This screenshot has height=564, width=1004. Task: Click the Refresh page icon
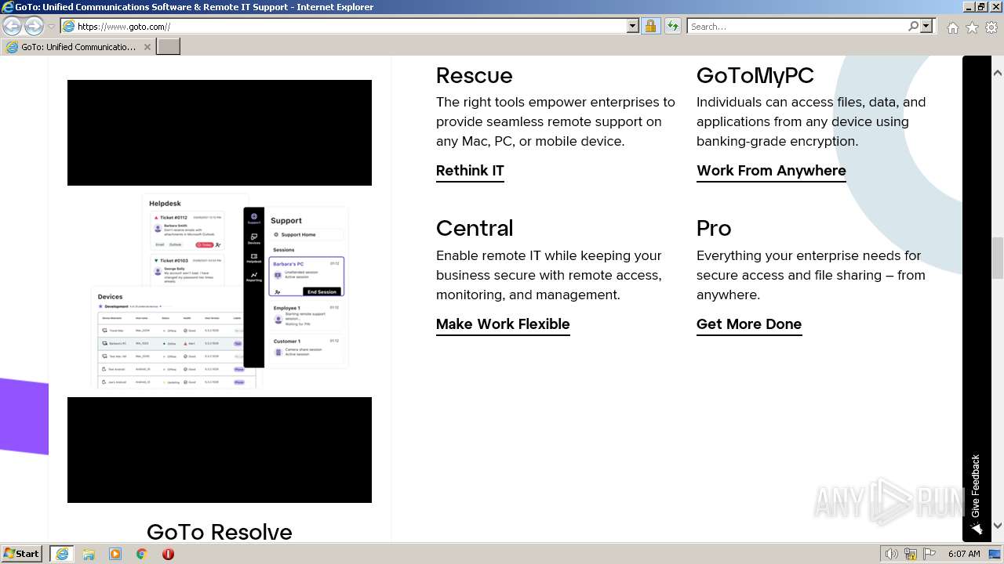(x=672, y=26)
